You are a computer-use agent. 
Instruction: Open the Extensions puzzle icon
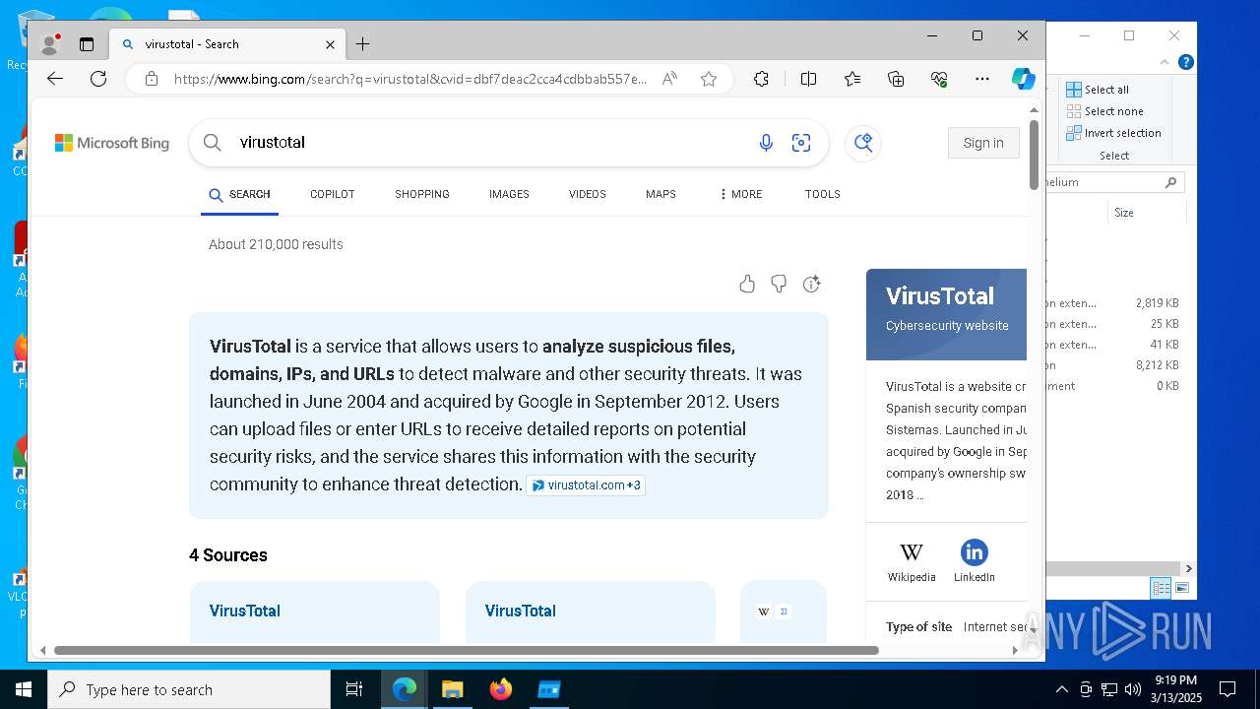(x=761, y=79)
